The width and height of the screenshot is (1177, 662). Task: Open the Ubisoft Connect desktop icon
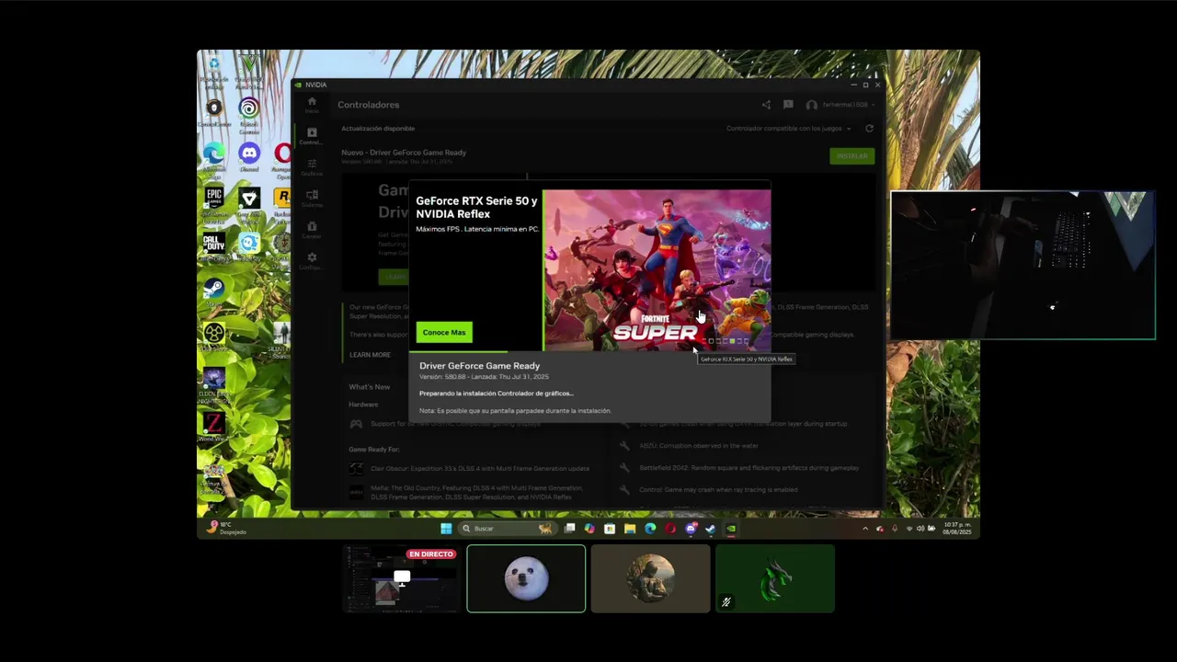pos(249,114)
